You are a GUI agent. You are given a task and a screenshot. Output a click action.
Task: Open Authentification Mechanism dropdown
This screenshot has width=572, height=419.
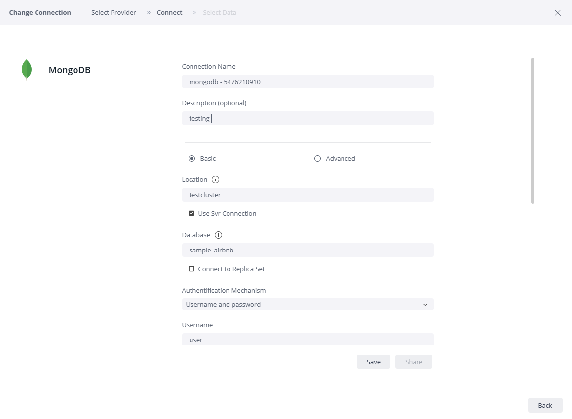click(307, 304)
